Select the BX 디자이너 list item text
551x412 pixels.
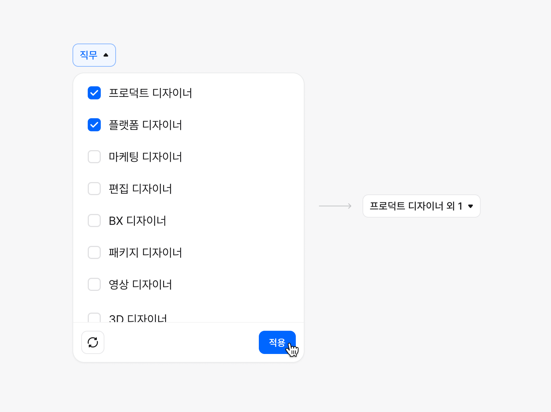coord(137,221)
